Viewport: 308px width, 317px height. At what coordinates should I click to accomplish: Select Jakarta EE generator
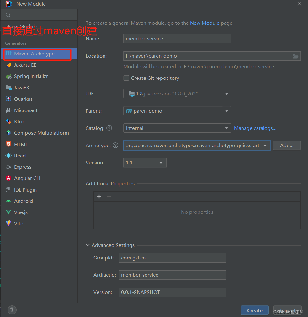(39, 65)
